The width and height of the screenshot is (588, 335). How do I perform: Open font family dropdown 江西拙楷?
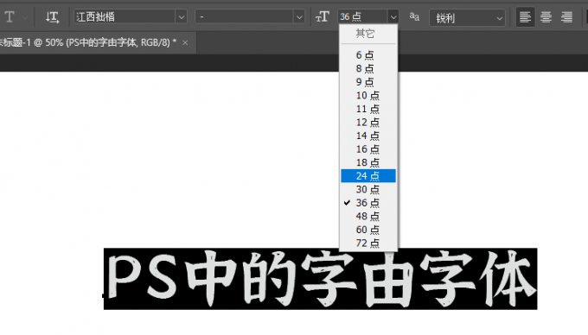coord(182,17)
